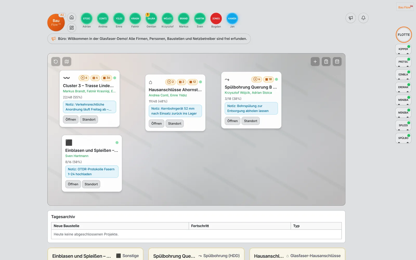Open bottom card Spülbohrung (HDD)
The height and width of the screenshot is (260, 416).
click(196, 254)
